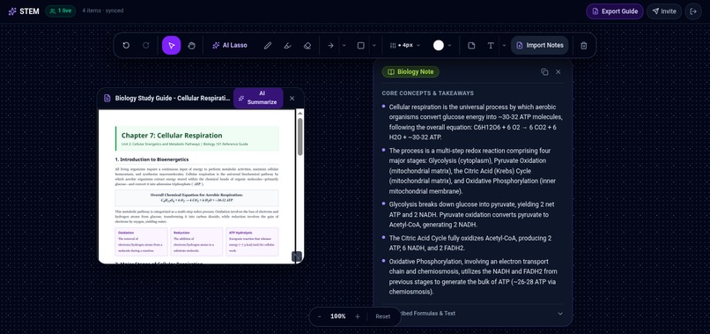Click the ATP Hydrolysis definition card

[252, 241]
